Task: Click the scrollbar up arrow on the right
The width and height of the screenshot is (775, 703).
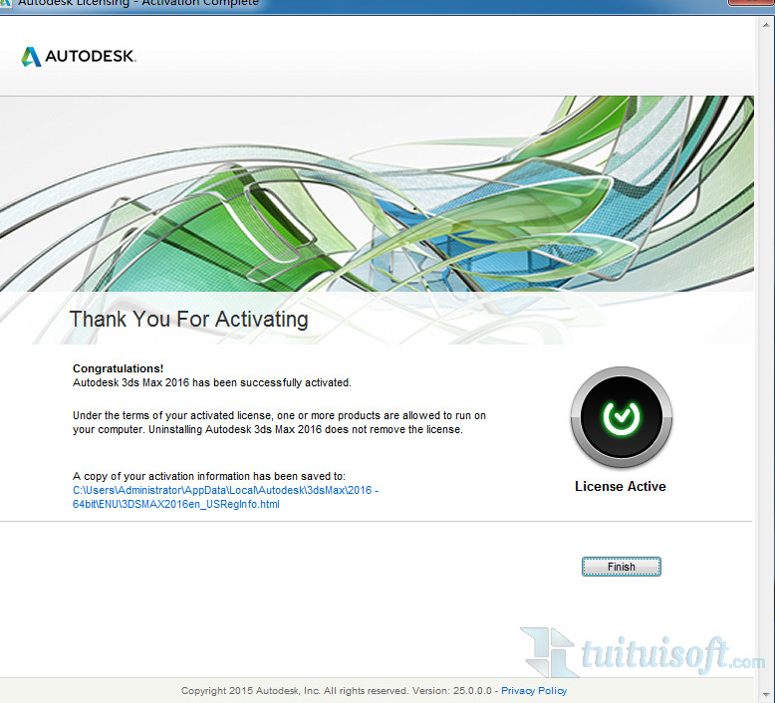Action: tap(768, 24)
